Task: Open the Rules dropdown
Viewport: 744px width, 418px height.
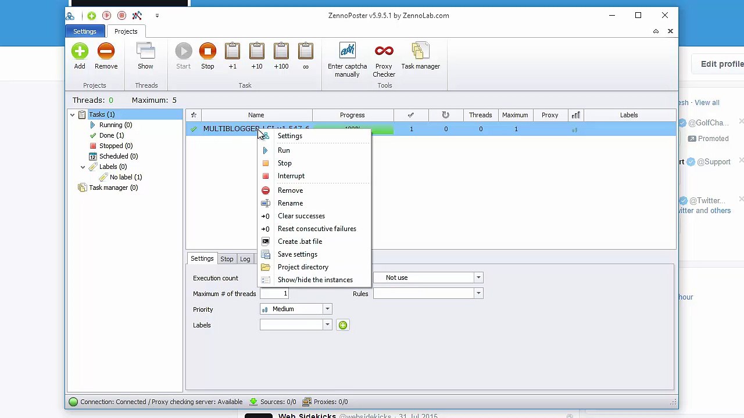Action: [478, 294]
